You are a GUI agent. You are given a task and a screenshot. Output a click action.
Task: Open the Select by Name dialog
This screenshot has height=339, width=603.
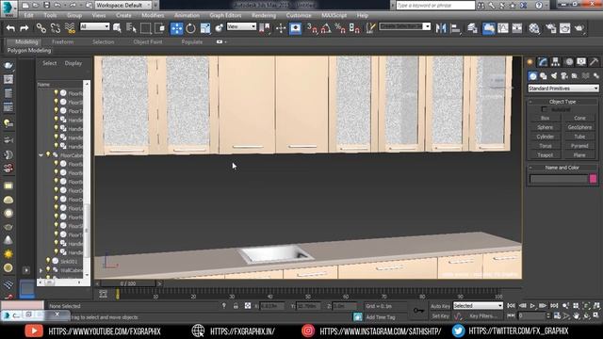(131, 28)
